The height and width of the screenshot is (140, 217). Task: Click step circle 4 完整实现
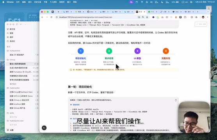point(166,51)
